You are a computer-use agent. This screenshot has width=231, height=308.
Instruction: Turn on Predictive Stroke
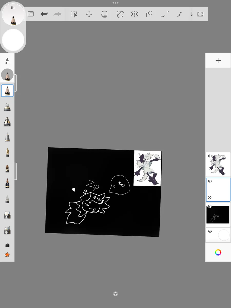click(165, 14)
